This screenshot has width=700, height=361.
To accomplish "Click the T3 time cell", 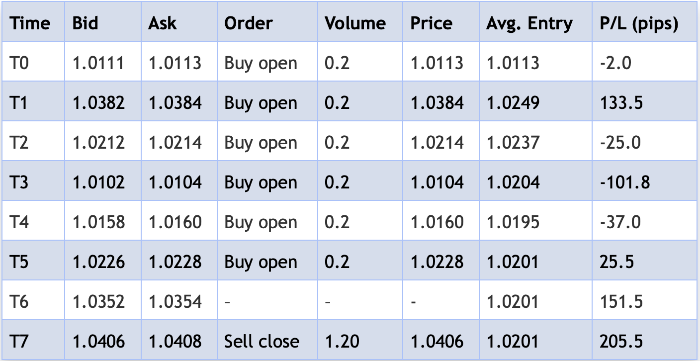I will 19,182.
